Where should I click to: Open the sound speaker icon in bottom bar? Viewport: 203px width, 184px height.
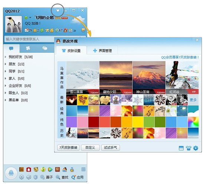[x=29, y=177]
